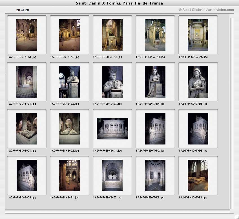Viewport: 239px width, 219px height.
Task: Click filename 1A2-F-P-SD-3-A3.jpg
Action: pyautogui.click(x=107, y=57)
